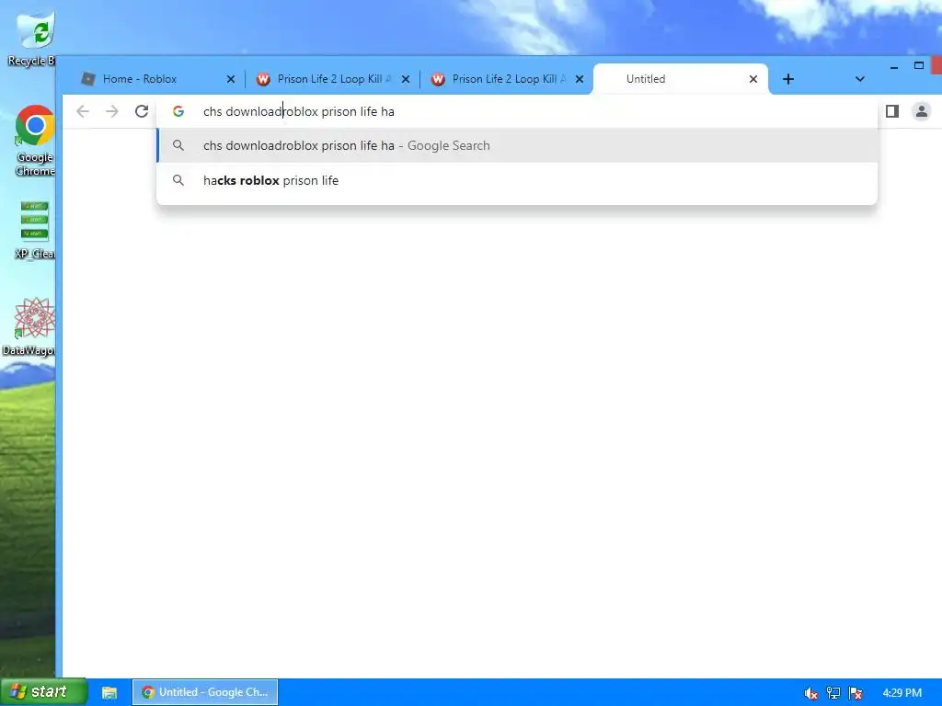942x706 pixels.
Task: Open the side panel icon
Action: [892, 111]
